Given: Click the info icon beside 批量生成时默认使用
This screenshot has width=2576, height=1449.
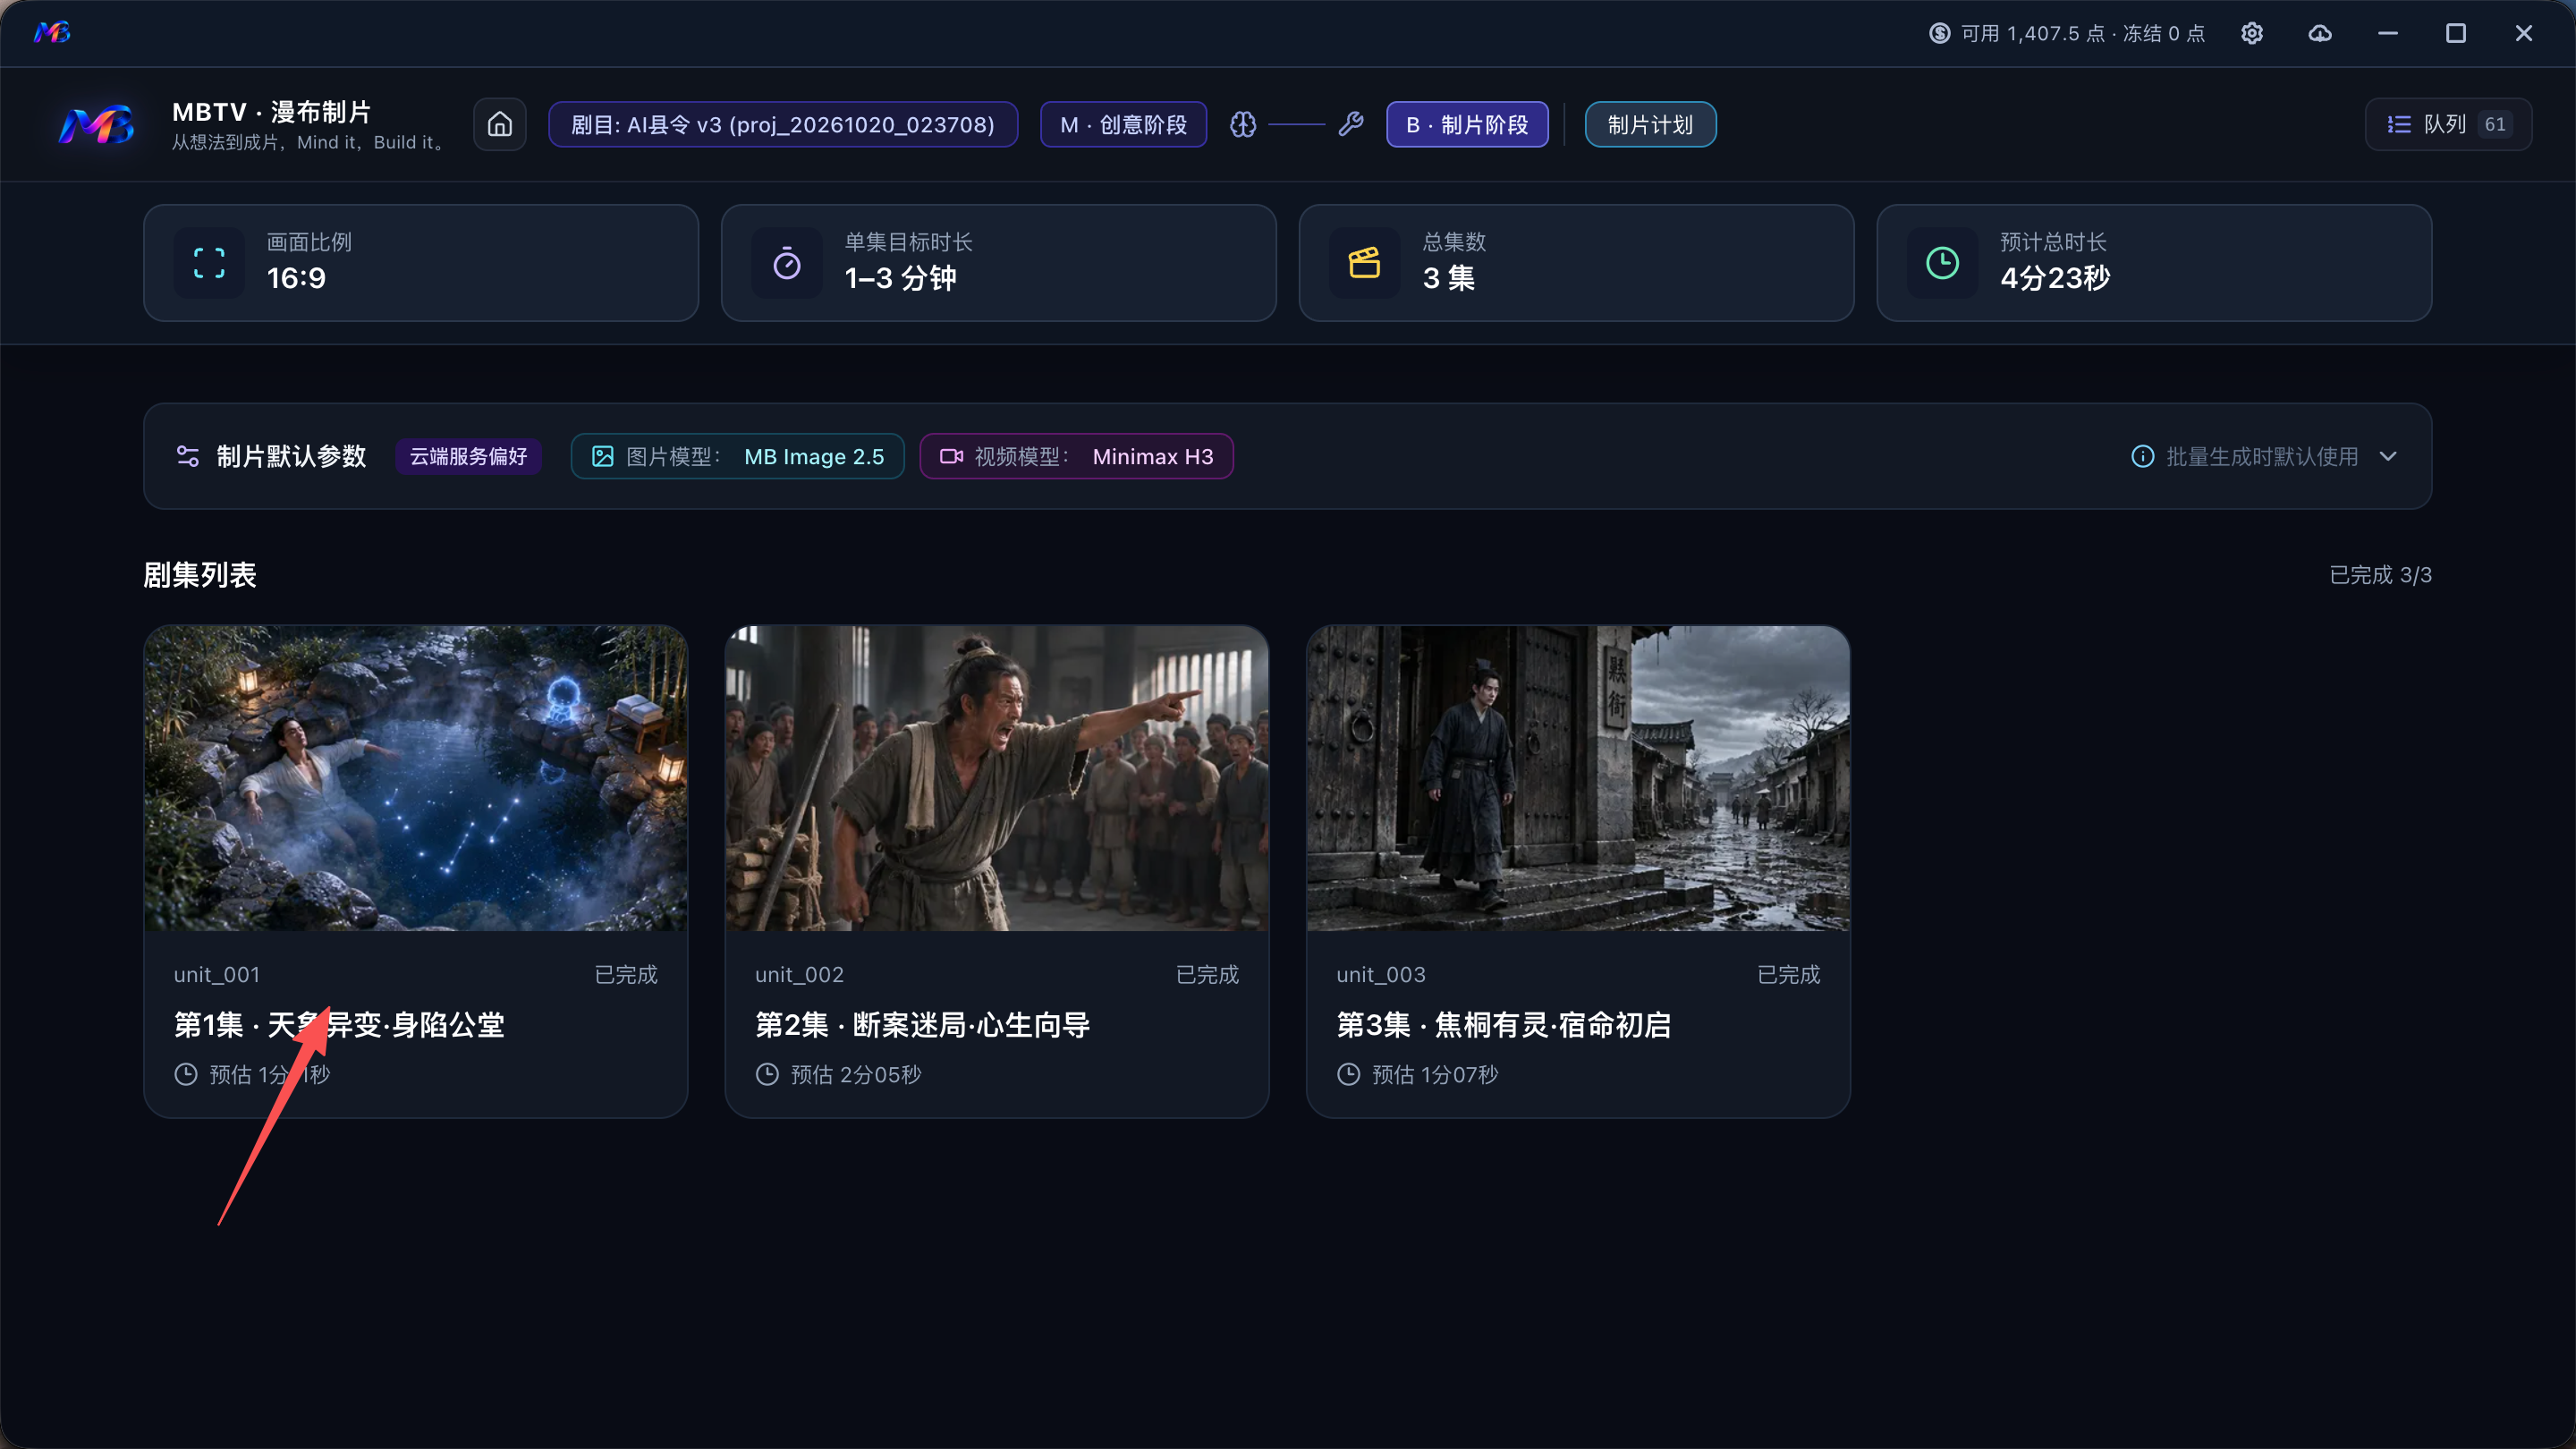Looking at the screenshot, I should coord(2142,456).
